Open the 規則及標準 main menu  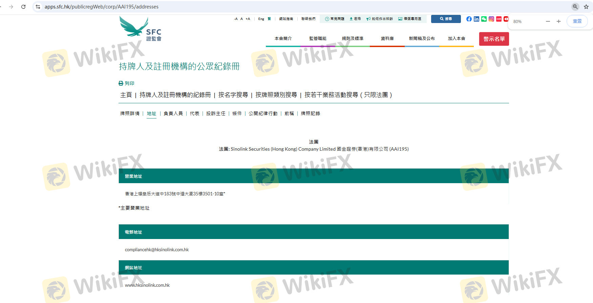click(x=353, y=39)
